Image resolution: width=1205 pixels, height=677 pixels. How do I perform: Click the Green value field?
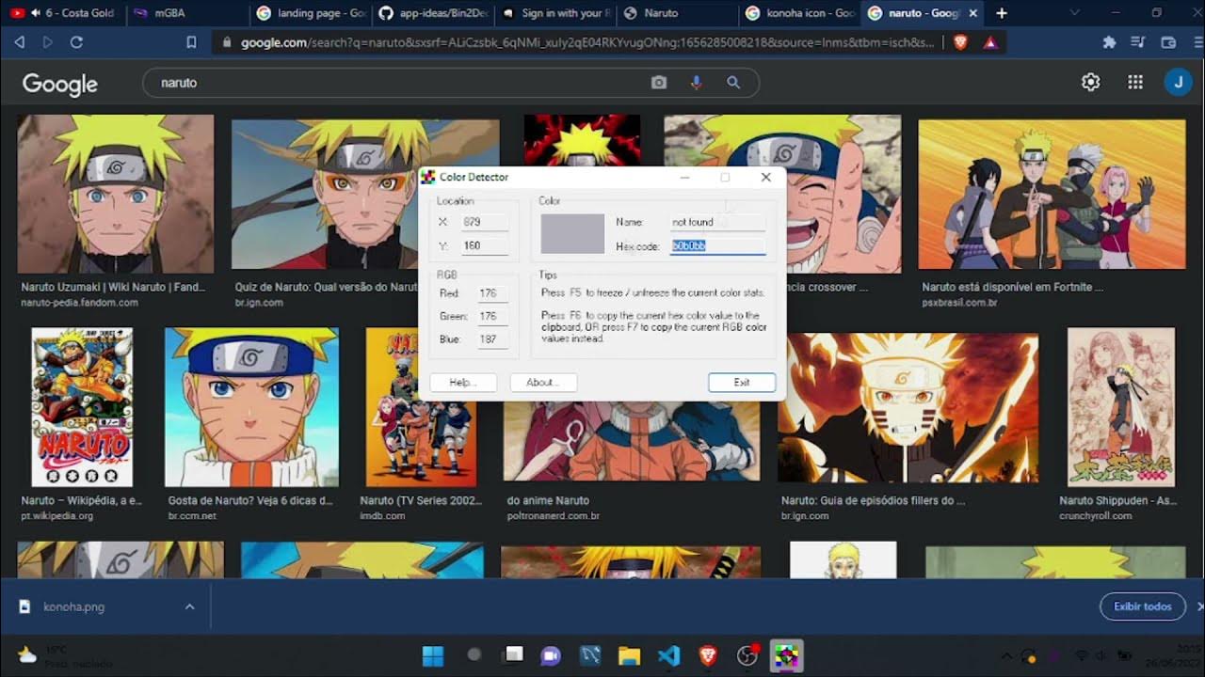[x=492, y=316]
